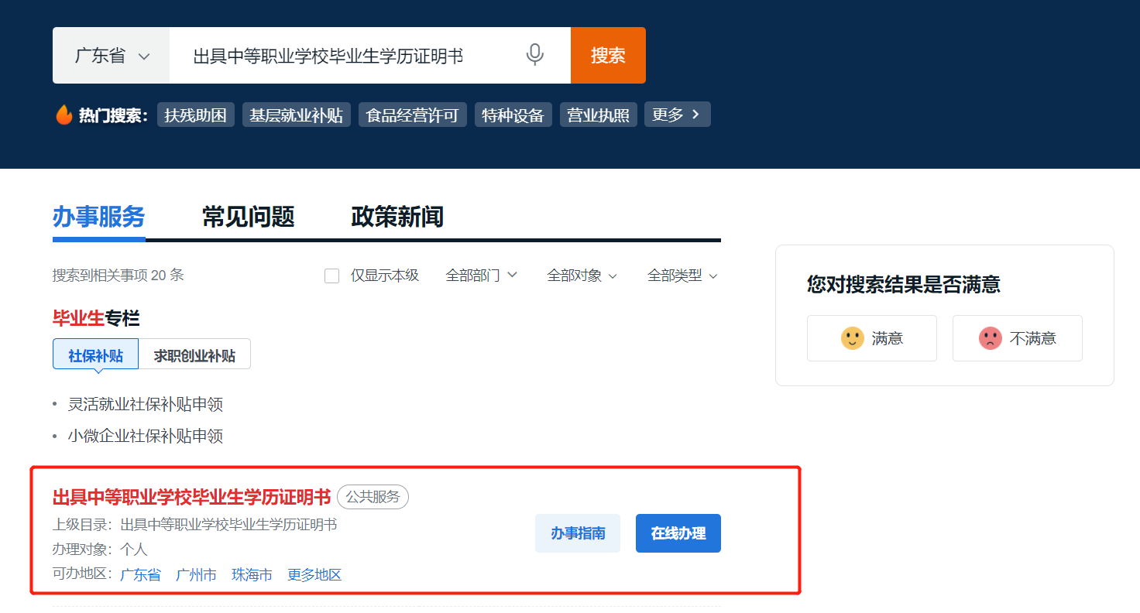
Task: Click the orange 搜索 button
Action: pyautogui.click(x=608, y=54)
